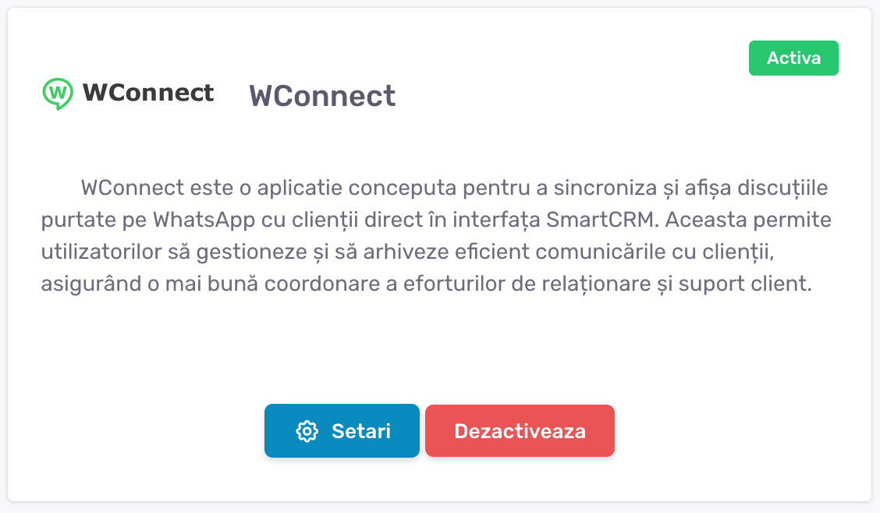Select the large gray WConnect heading
This screenshot has height=513, width=880.
tap(322, 96)
